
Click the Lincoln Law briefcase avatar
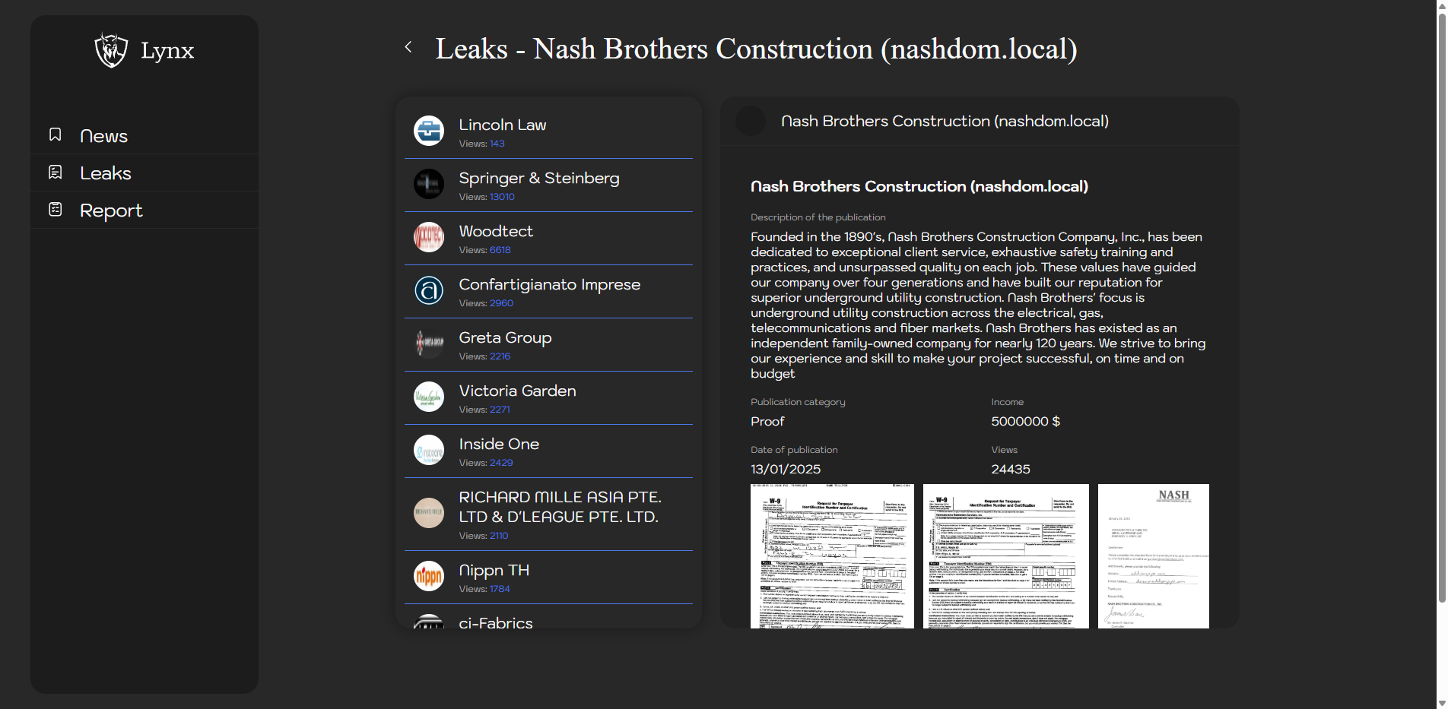429,131
